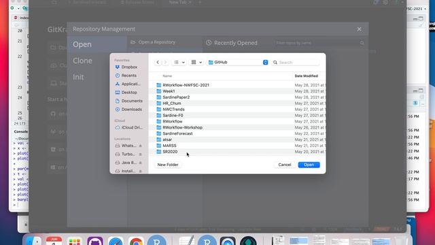Open the GitHub folder location popup
This screenshot has height=245, width=435.
[x=238, y=62]
